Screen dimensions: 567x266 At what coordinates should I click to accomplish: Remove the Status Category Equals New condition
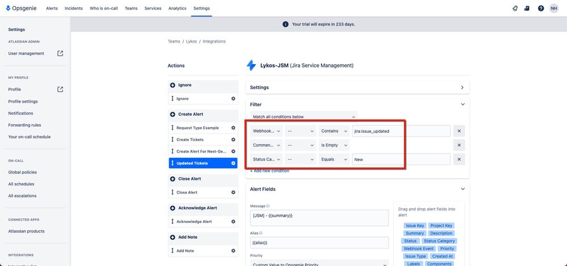[x=459, y=159]
